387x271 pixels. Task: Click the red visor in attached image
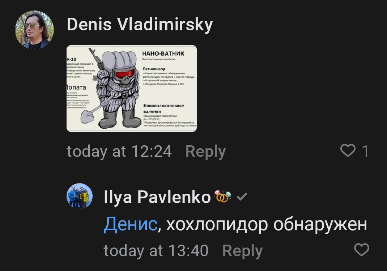tap(125, 73)
